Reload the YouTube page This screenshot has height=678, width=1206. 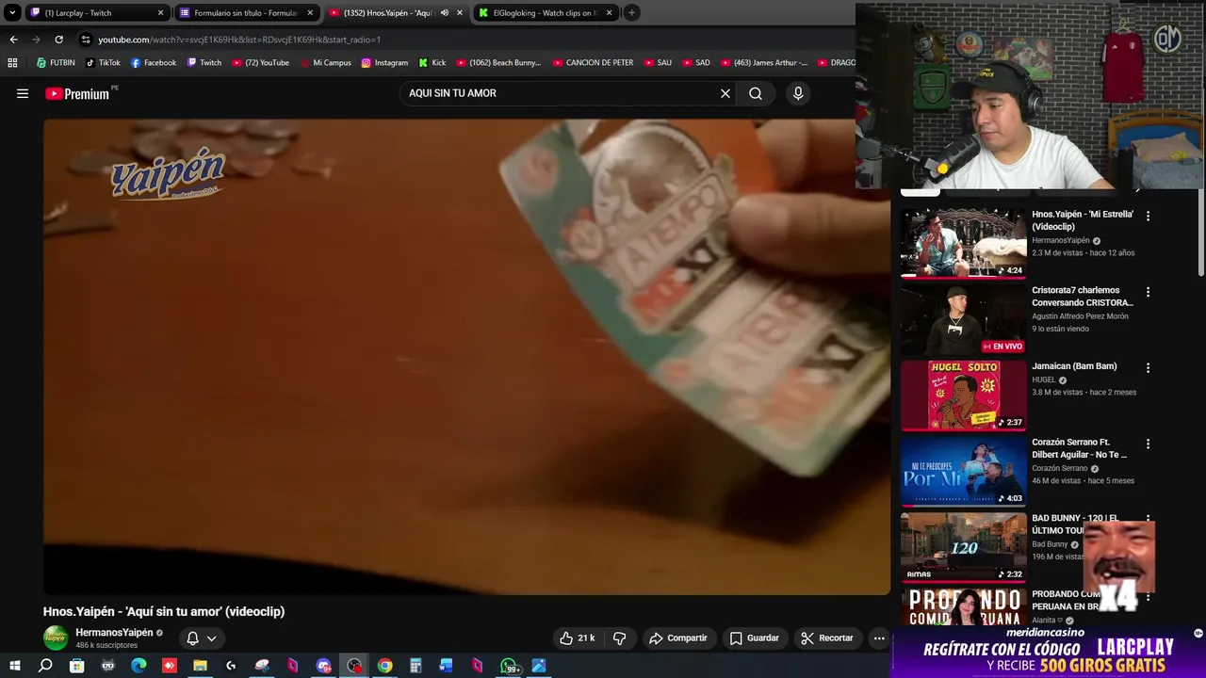coord(58,40)
